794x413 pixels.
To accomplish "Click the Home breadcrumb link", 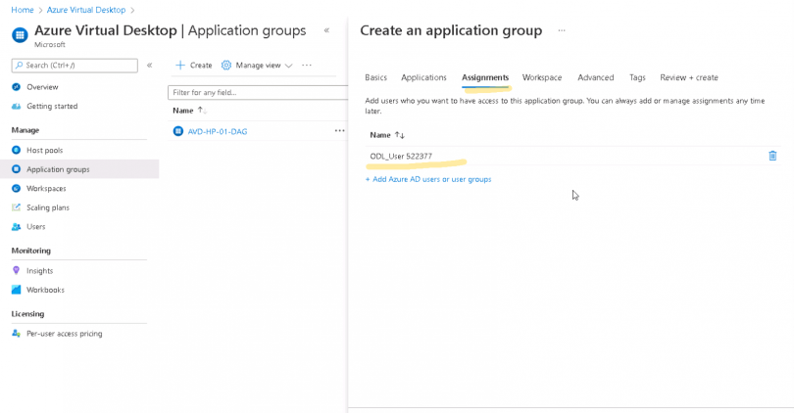I will [23, 10].
